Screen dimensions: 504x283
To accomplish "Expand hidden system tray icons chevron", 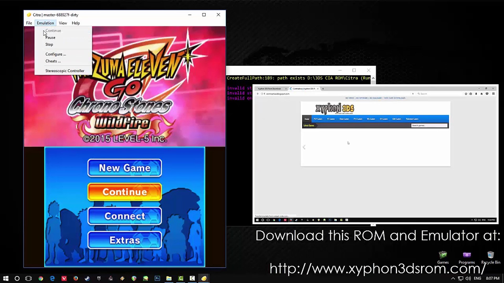I will 453,278.
